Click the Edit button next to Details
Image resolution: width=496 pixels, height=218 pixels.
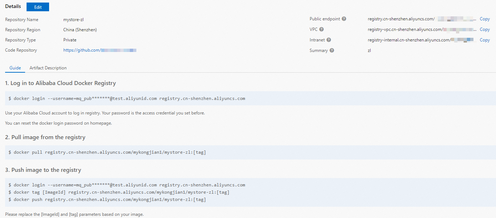pos(37,7)
